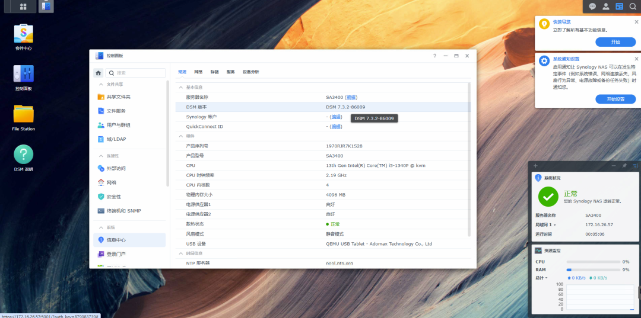Click the 开始设置 button
This screenshot has width=641, height=318.
tap(615, 99)
